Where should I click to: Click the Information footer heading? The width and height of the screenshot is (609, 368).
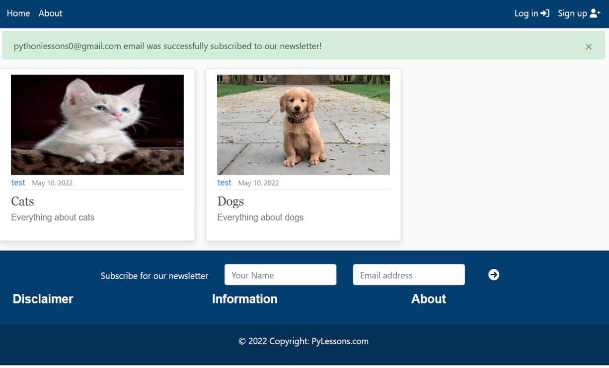[244, 299]
